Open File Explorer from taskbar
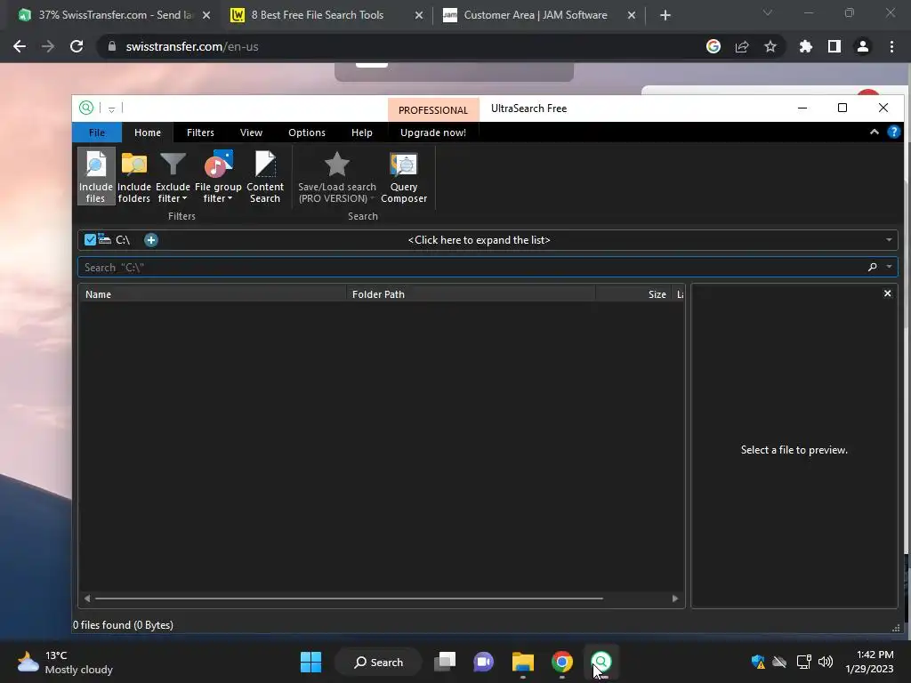This screenshot has width=911, height=683. (523, 662)
